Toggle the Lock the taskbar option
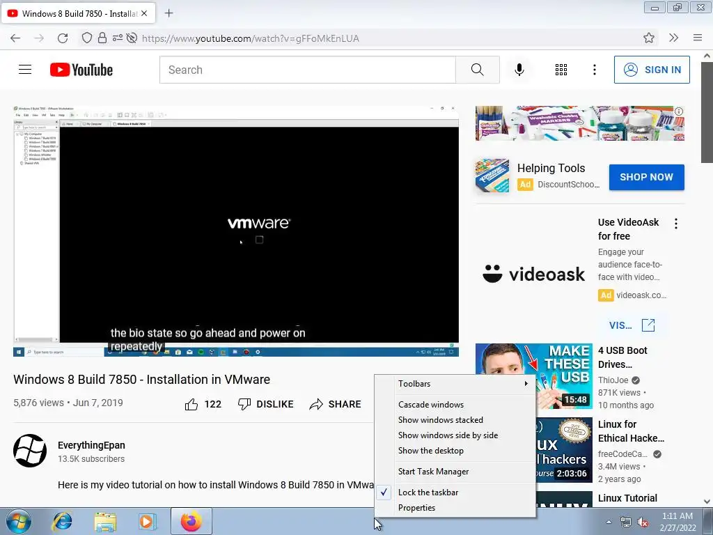Screen dimensions: 713x535 [x=455, y=493]
